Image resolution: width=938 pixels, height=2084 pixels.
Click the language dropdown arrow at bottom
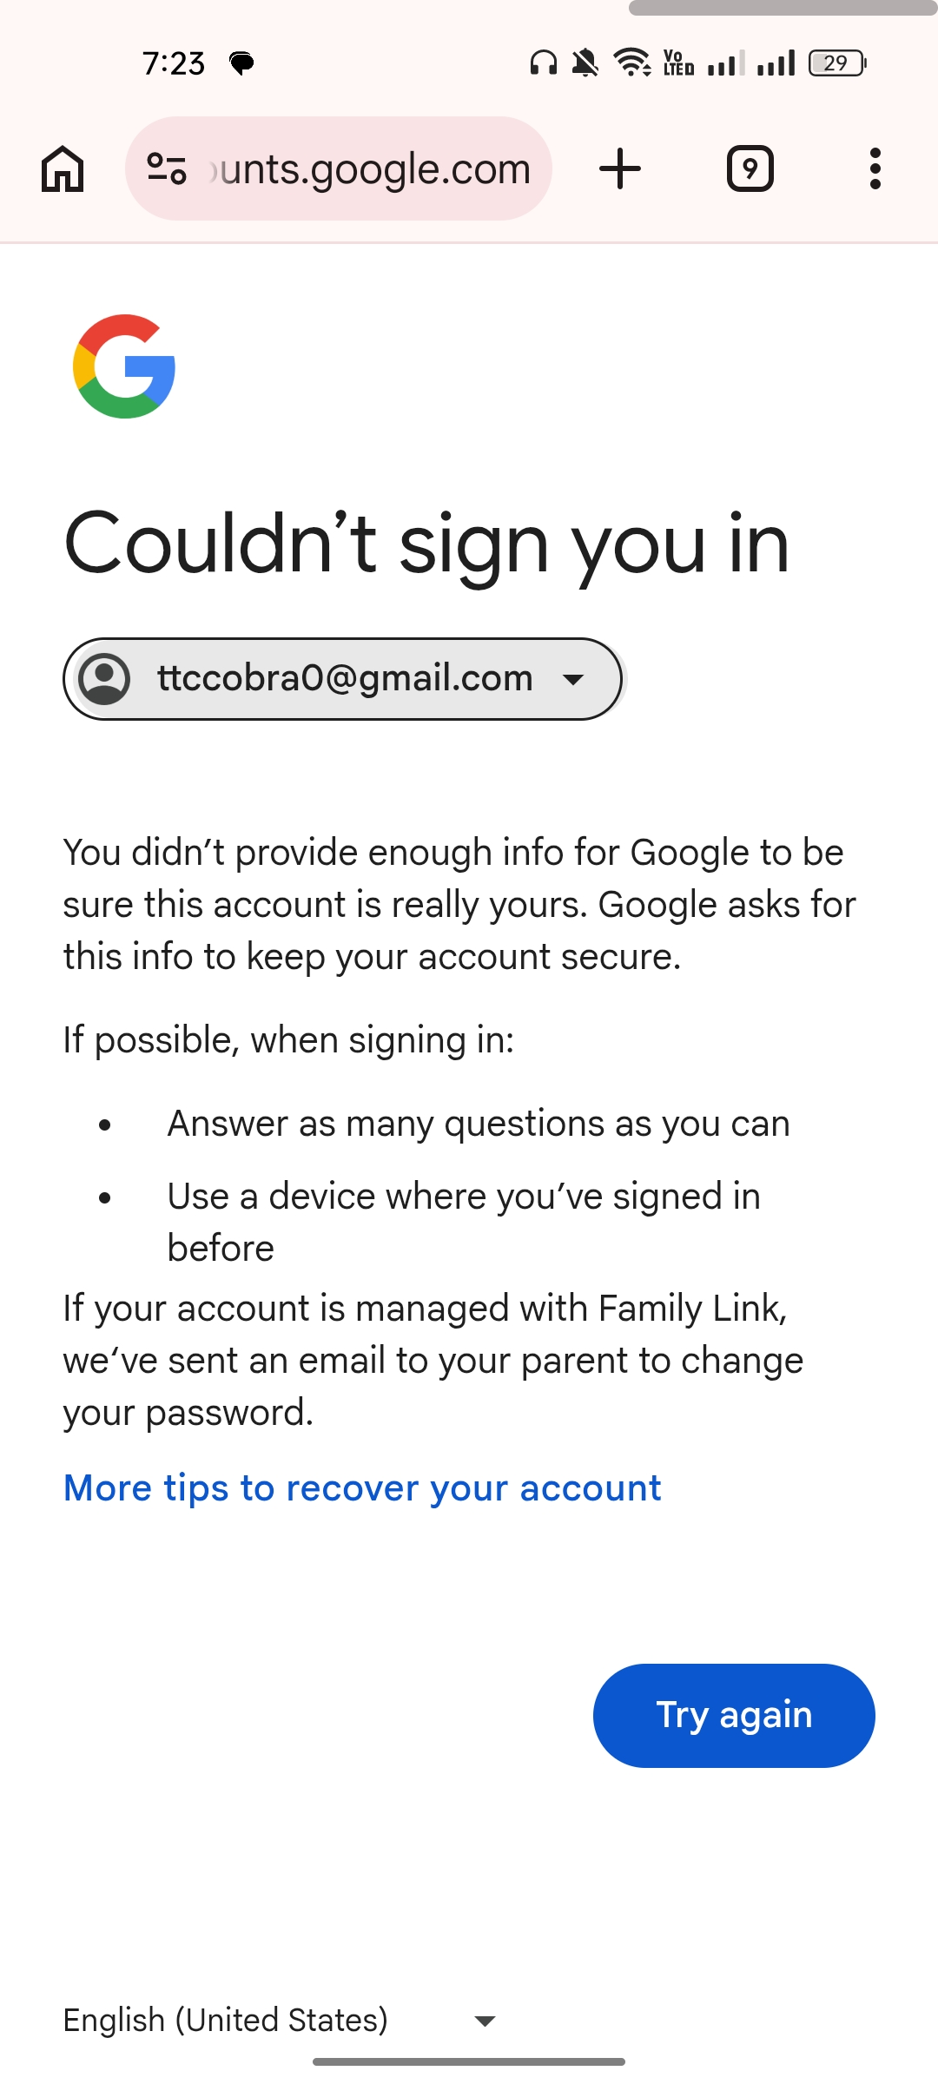[x=485, y=2021]
